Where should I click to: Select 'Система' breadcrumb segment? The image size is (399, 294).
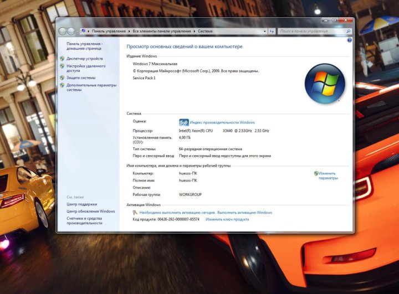click(x=205, y=31)
